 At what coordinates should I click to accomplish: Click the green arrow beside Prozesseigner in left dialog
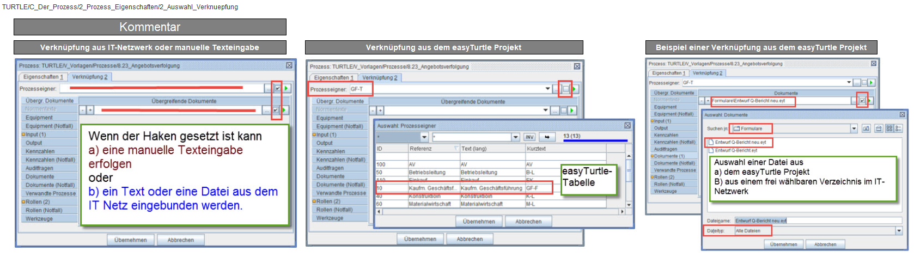click(287, 88)
